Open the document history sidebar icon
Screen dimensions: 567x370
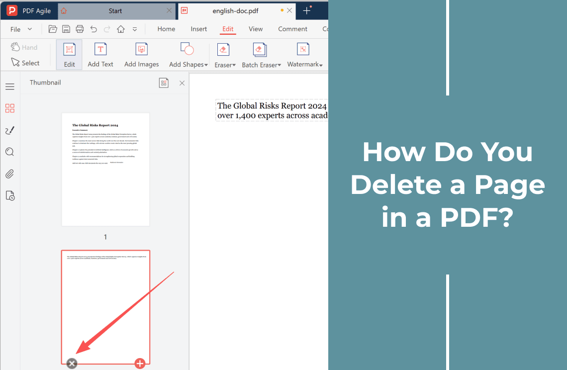click(x=10, y=195)
